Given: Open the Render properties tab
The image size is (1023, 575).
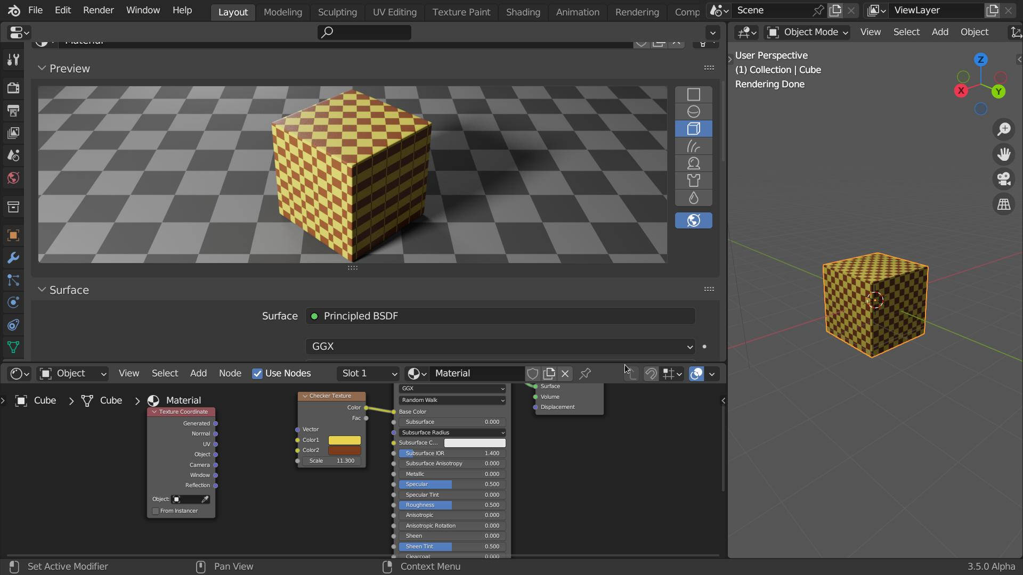Looking at the screenshot, I should (x=13, y=87).
